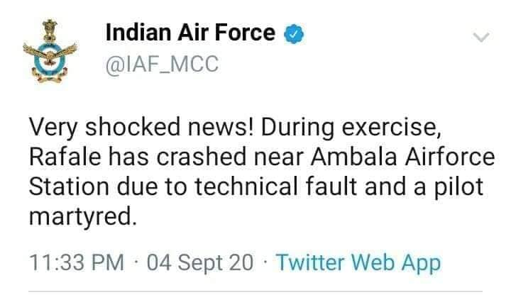The width and height of the screenshot is (511, 295).
Task: Follow the Twitter Web App source link
Action: tap(358, 263)
